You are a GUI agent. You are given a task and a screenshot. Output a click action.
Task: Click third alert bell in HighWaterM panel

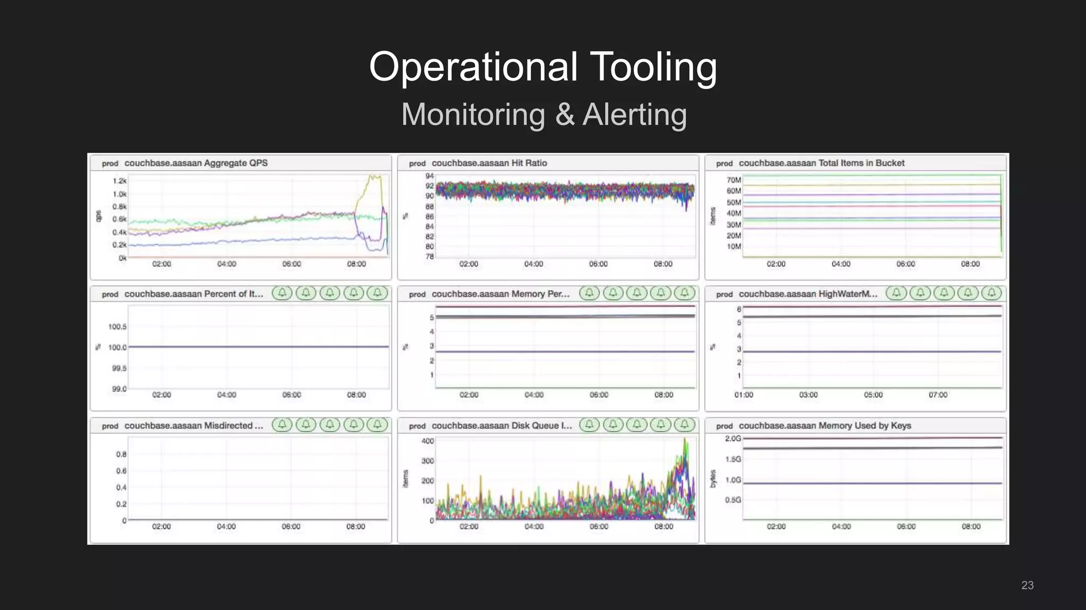[944, 293]
